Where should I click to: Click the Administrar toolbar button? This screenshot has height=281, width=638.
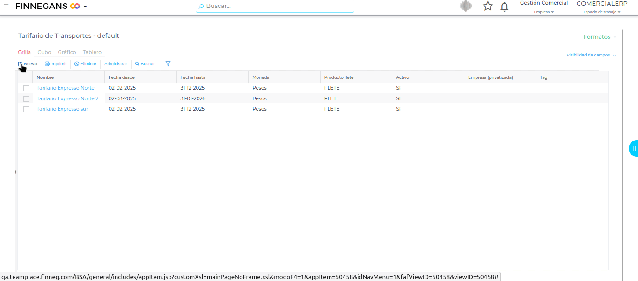tap(116, 64)
